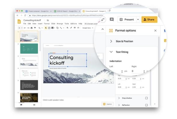Open the Add-ons menu
This screenshot has height=119, width=177.
coord(73,24)
